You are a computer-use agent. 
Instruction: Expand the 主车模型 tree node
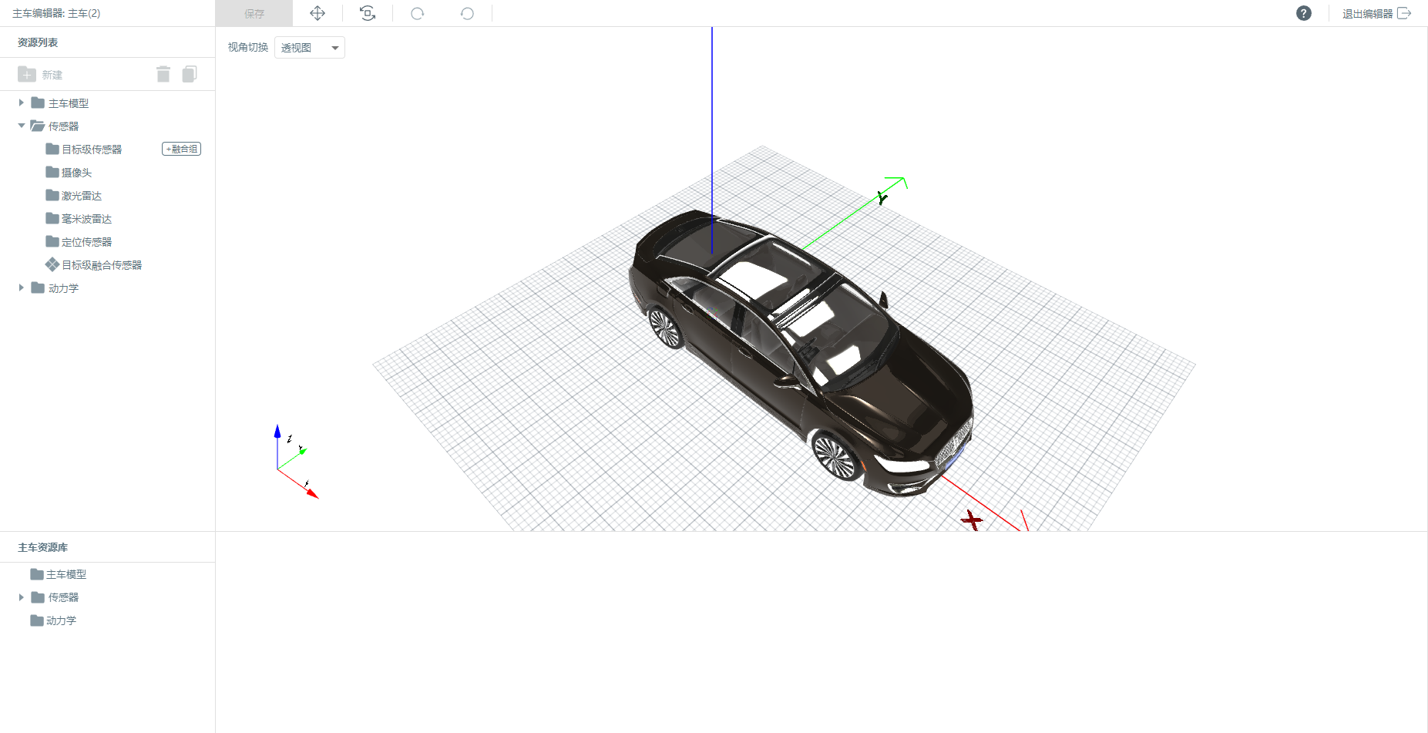[22, 103]
